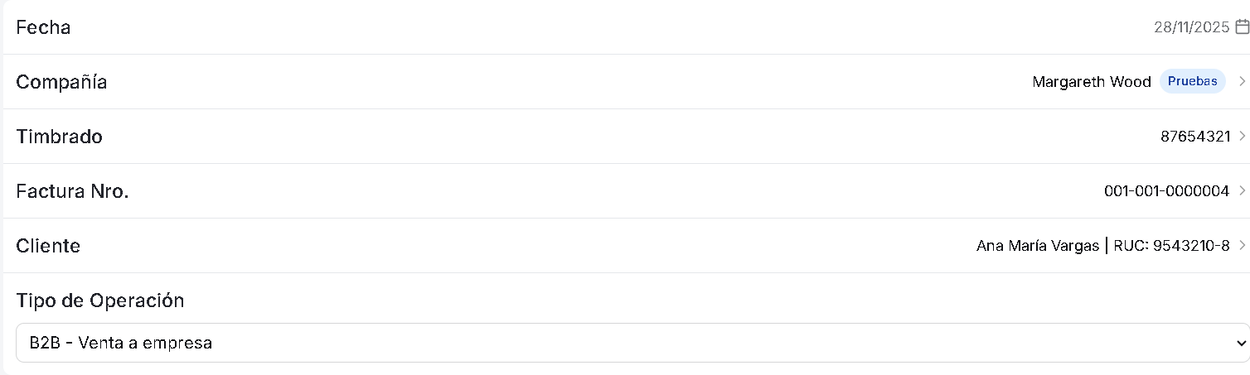Click the date value 28/11/2025

coord(1191,27)
